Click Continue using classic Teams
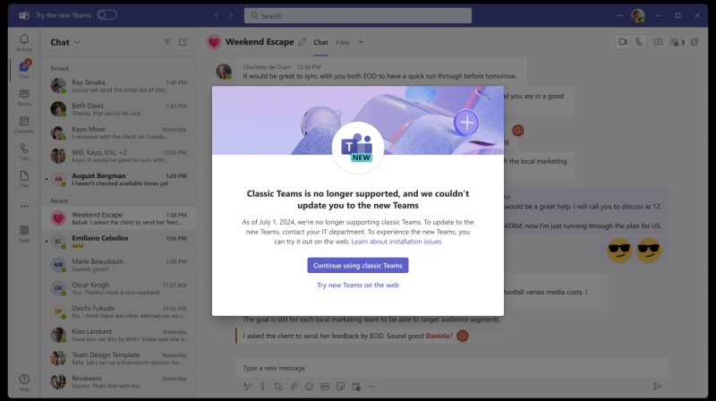716x401 pixels. pyautogui.click(x=358, y=265)
